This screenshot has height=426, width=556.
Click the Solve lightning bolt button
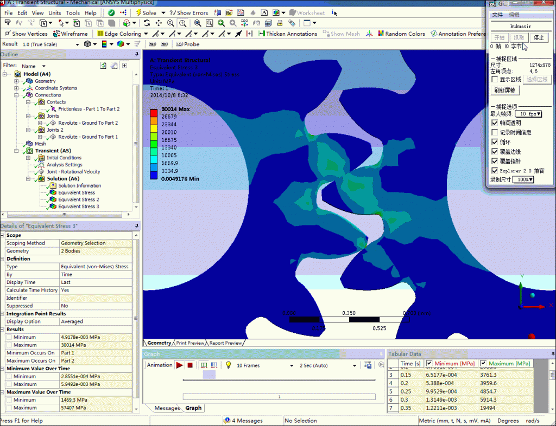coord(145,12)
